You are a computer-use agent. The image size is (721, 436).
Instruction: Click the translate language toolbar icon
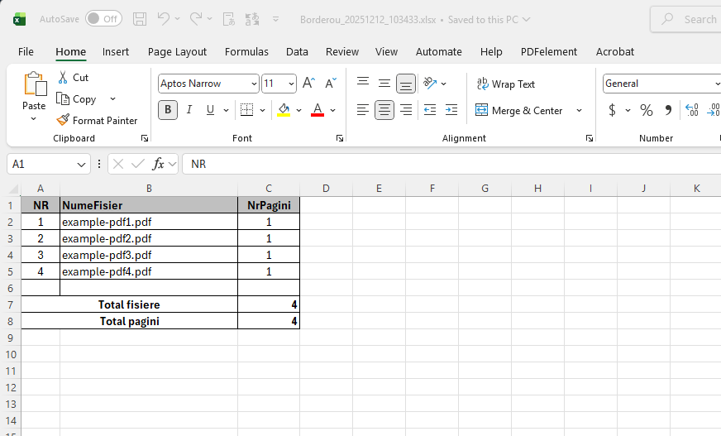point(252,19)
